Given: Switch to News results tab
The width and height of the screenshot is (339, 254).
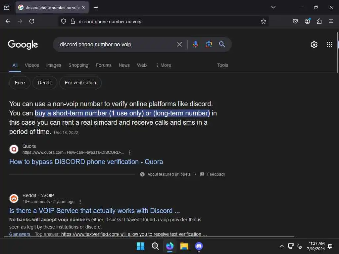Looking at the screenshot, I should click(124, 65).
